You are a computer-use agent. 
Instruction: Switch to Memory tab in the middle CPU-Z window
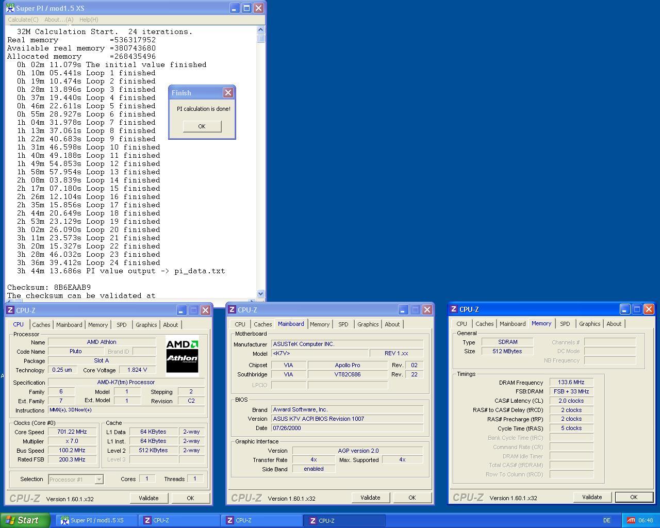320,324
